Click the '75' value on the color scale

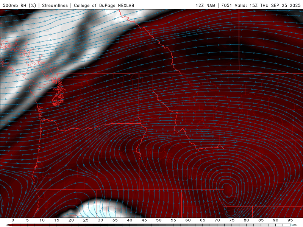[x=231, y=220]
